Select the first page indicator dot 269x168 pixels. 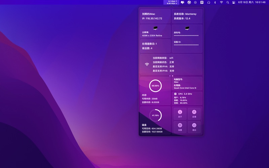170,76
